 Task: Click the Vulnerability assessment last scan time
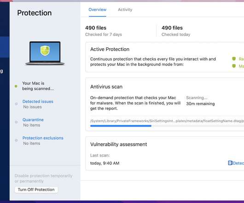(105, 163)
